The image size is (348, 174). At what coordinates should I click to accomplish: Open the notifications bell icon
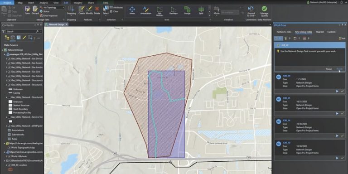coord(342,2)
